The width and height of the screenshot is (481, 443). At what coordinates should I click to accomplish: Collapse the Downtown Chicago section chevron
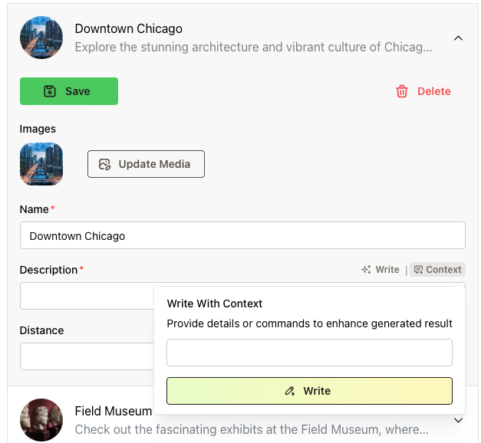(458, 38)
